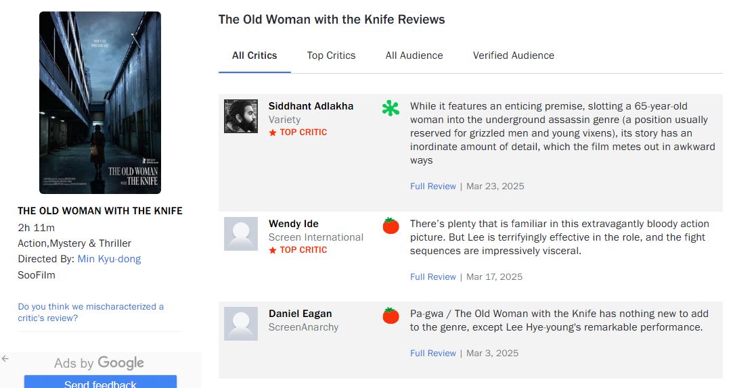Click Daniel Eagan's fresh tomato icon

(x=391, y=316)
